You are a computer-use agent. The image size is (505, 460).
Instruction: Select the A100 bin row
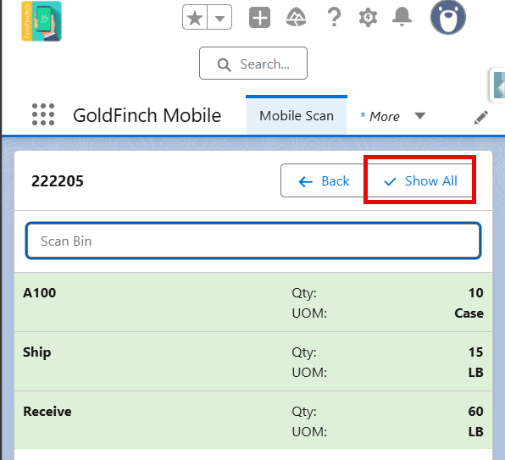point(253,302)
